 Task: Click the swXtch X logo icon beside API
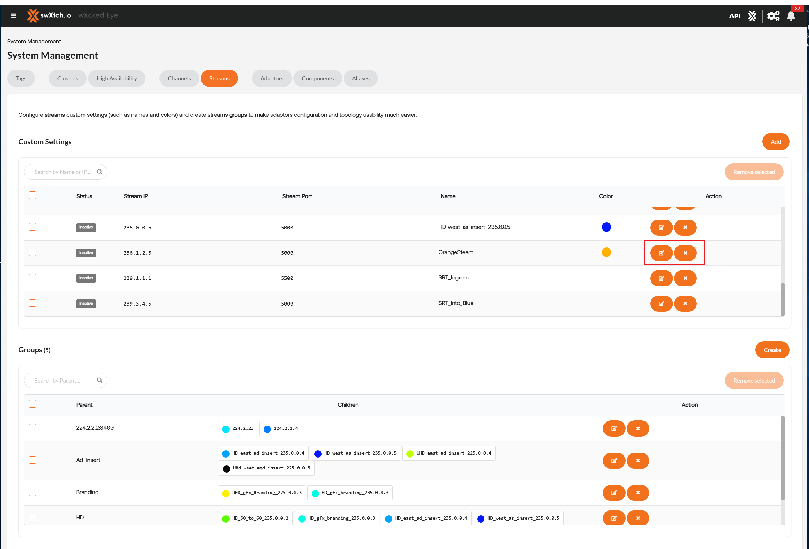(x=752, y=16)
